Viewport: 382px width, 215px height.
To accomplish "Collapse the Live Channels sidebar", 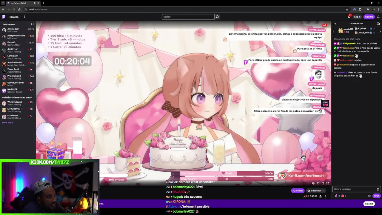I will [x=32, y=24].
